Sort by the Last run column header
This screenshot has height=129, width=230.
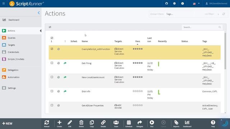(x=149, y=40)
